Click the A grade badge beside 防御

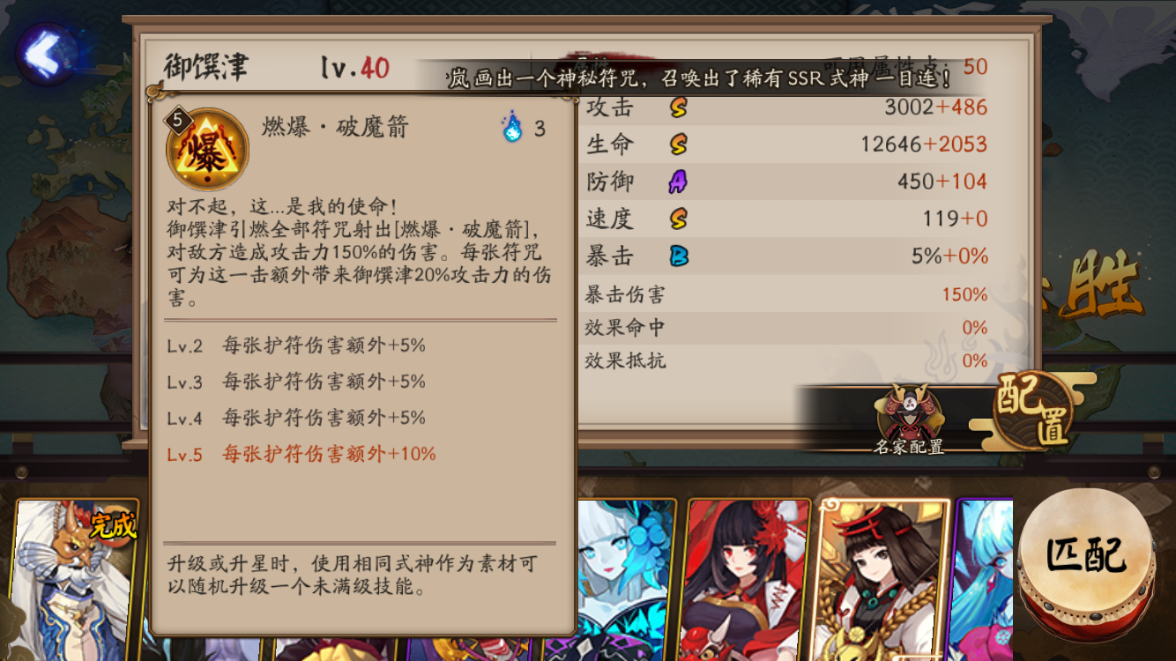point(678,182)
